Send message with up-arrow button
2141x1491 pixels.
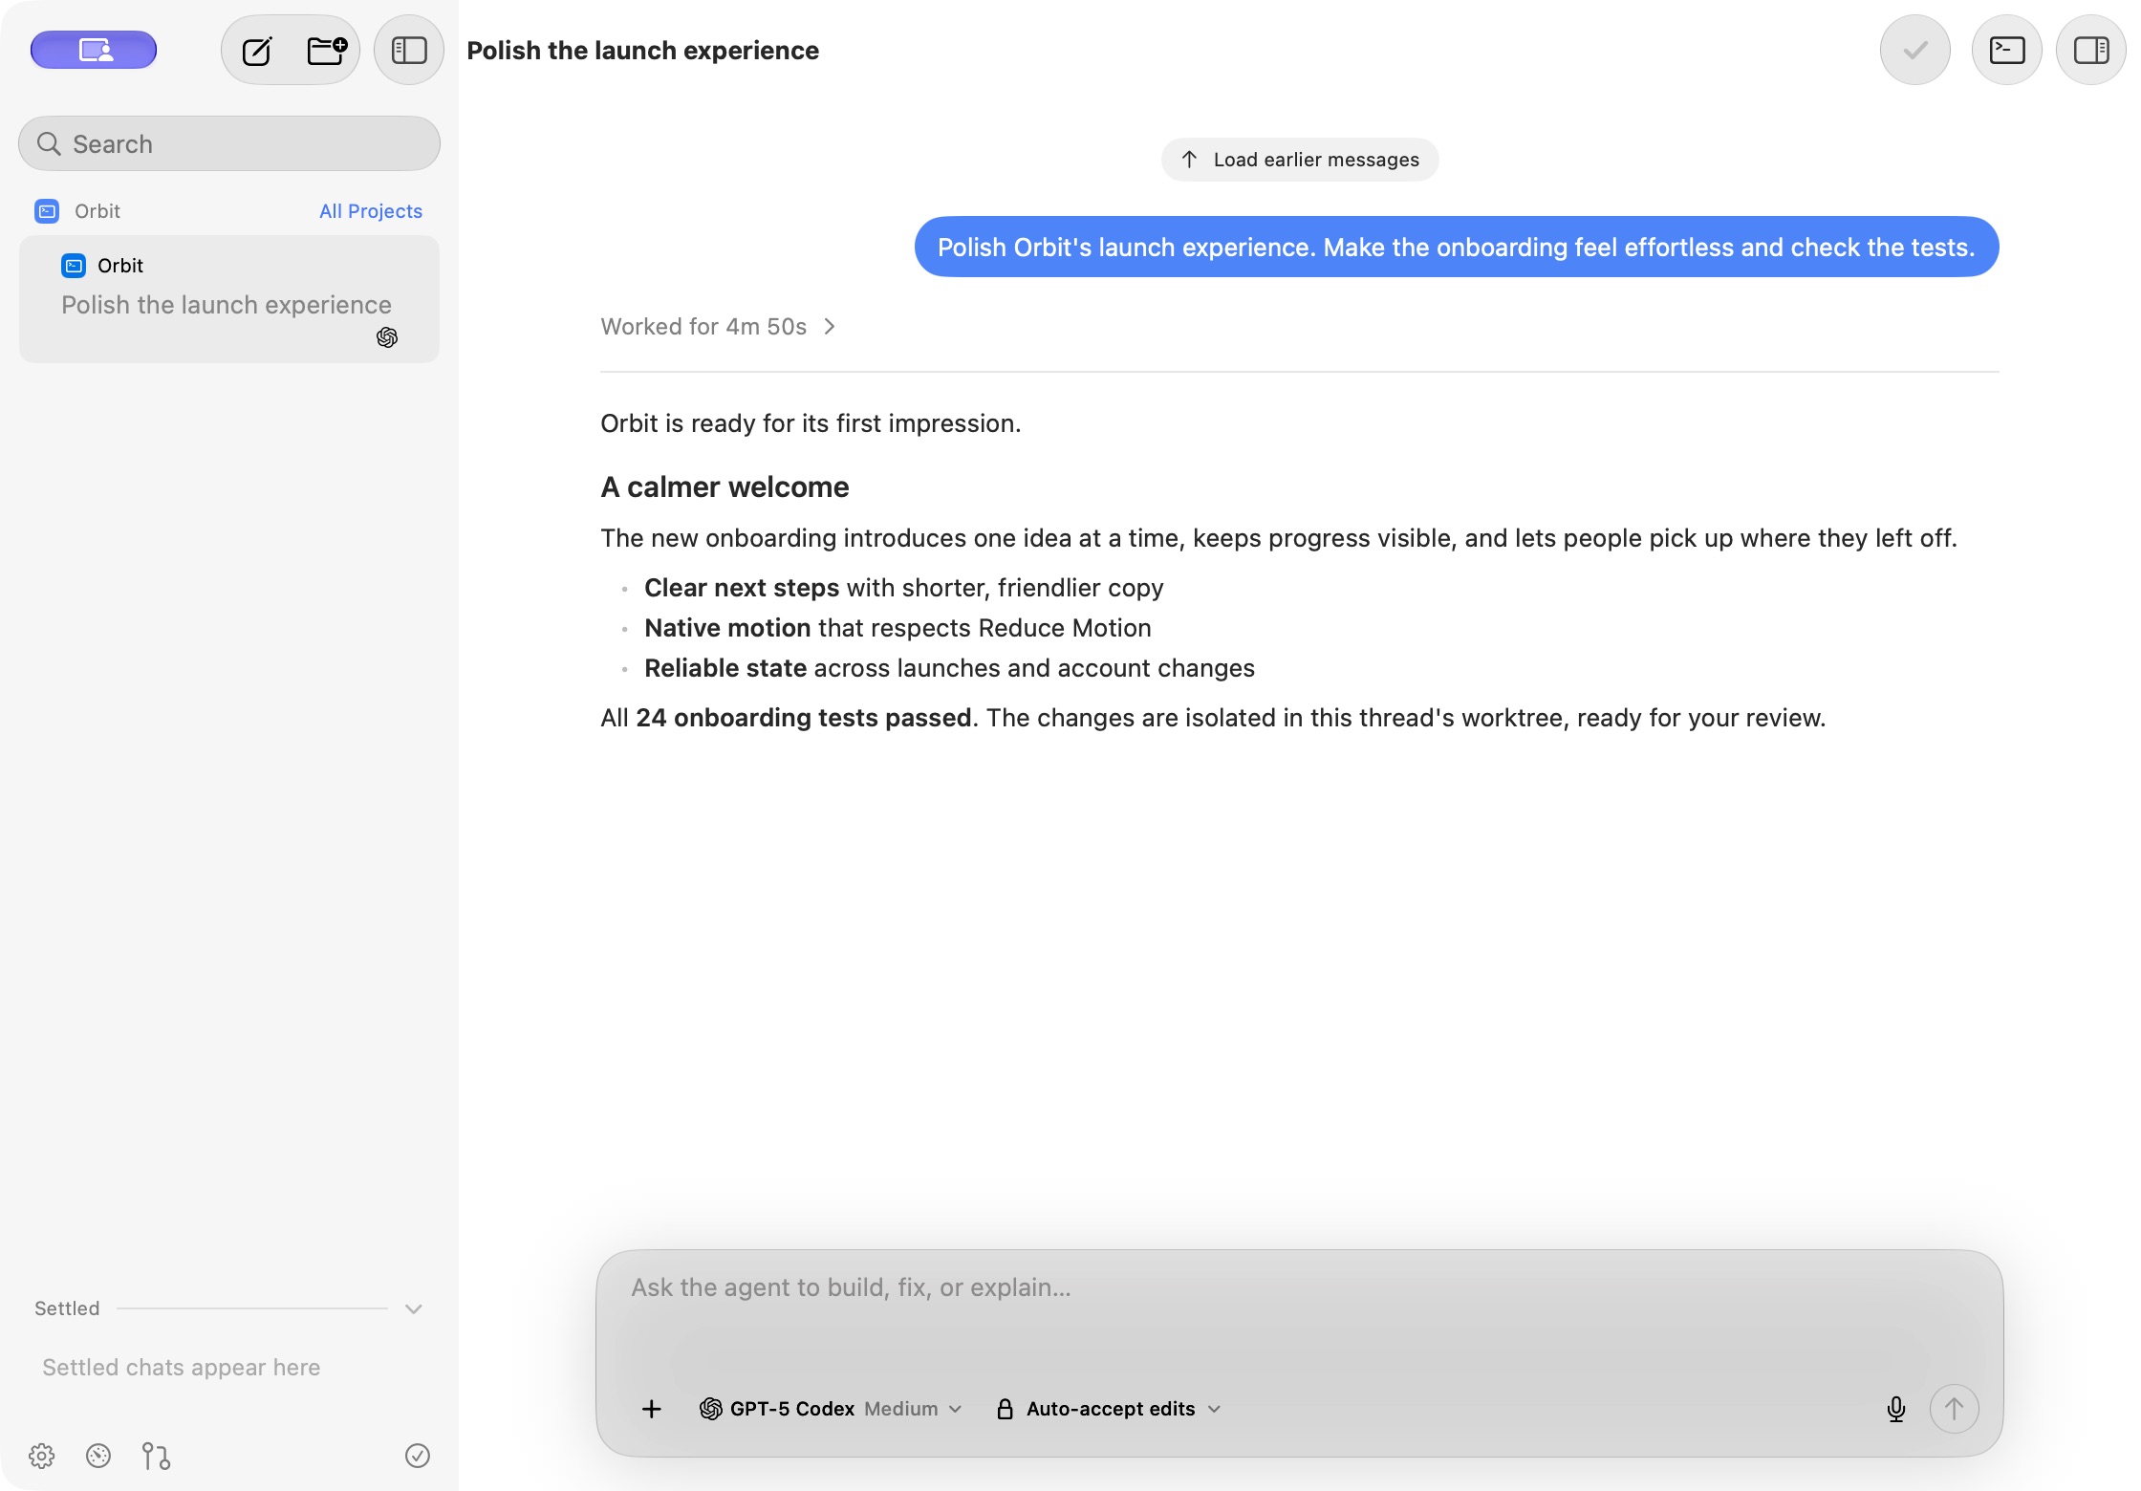coord(1954,1409)
